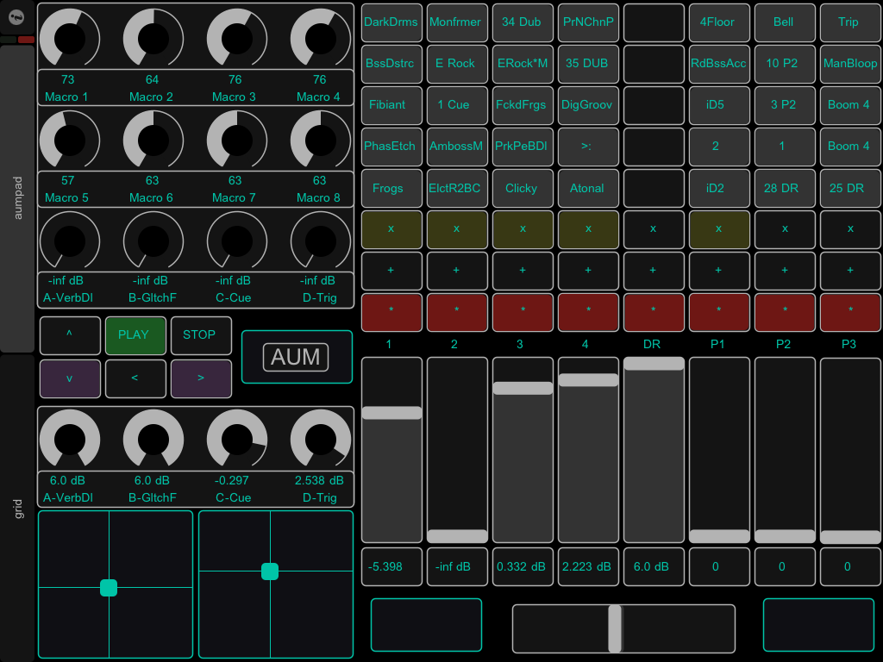Toggle the + button for channel 1

391,271
